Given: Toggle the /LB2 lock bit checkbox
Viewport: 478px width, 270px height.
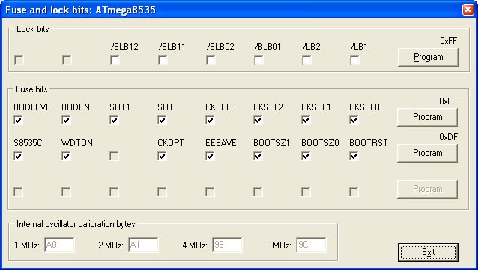Looking at the screenshot, I should click(306, 61).
